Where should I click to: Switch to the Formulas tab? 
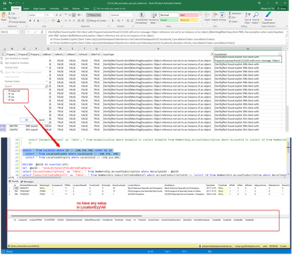click(54, 9)
